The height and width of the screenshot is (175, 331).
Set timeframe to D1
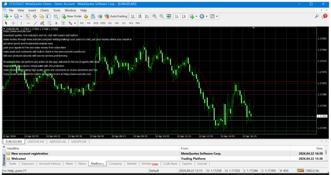point(124,23)
